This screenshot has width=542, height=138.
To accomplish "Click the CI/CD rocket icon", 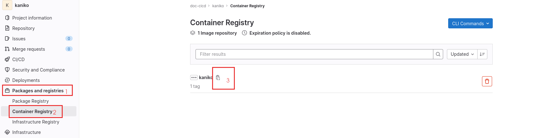I will [7, 59].
